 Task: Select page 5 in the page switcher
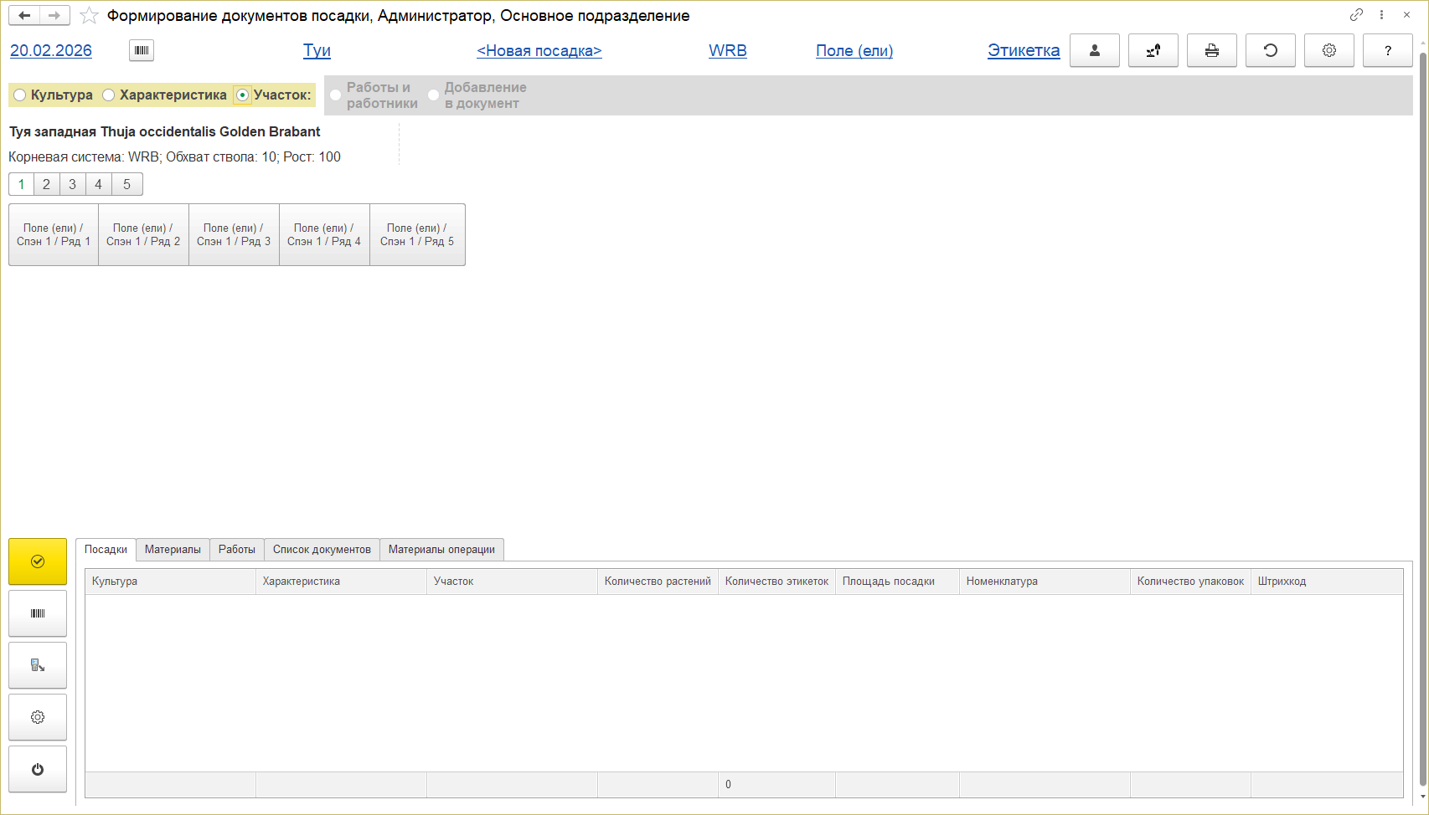tap(127, 184)
